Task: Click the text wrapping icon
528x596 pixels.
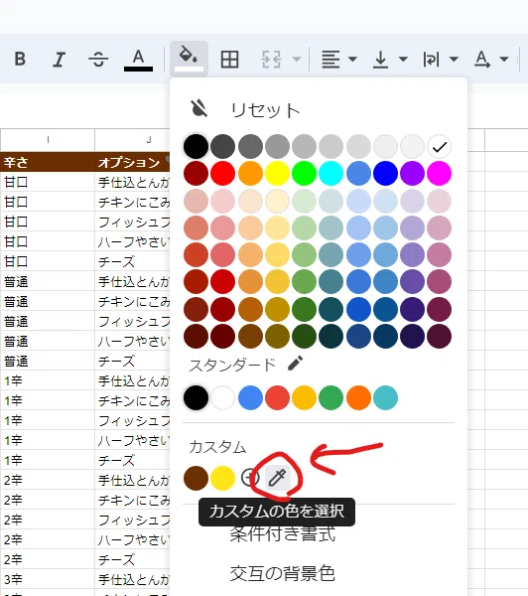Action: pyautogui.click(x=431, y=60)
